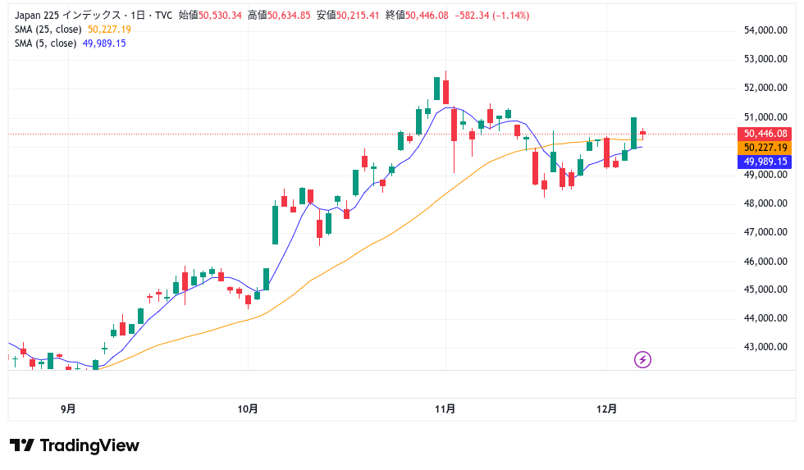Image resolution: width=804 pixels, height=470 pixels.
Task: Click the purple lightning bolt icon
Action: 643,359
